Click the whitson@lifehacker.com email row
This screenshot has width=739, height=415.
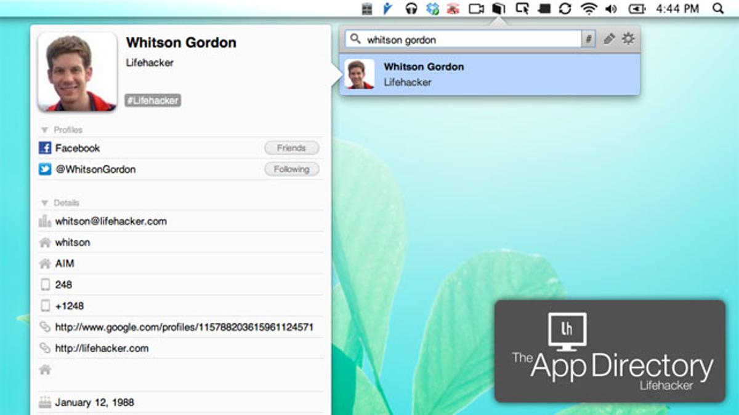pos(111,221)
